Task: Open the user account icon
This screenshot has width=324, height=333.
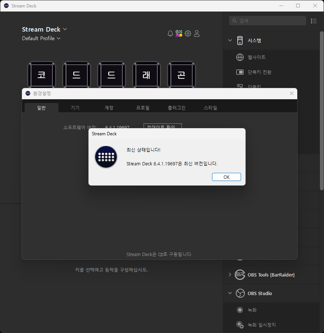Action: (x=197, y=33)
